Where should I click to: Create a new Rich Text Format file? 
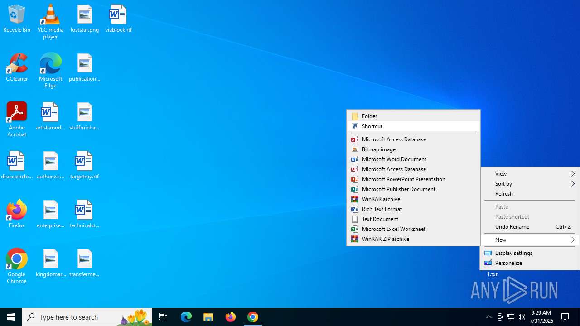click(413, 209)
